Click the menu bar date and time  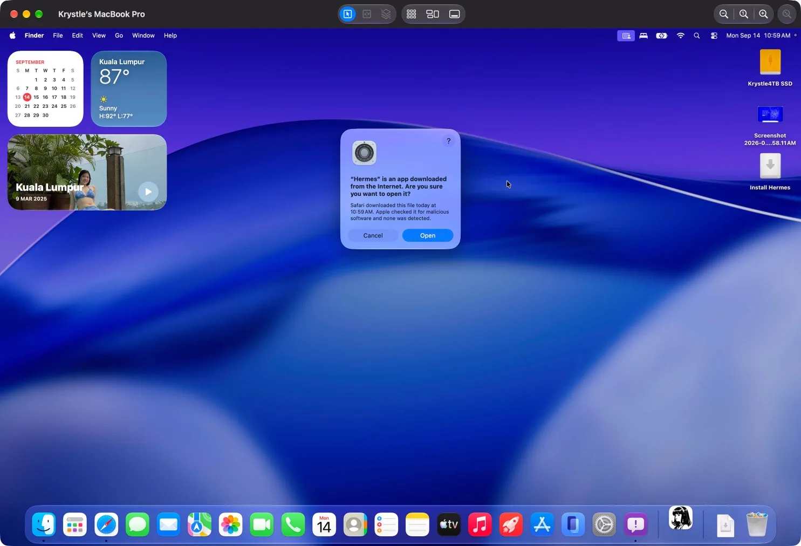click(758, 36)
